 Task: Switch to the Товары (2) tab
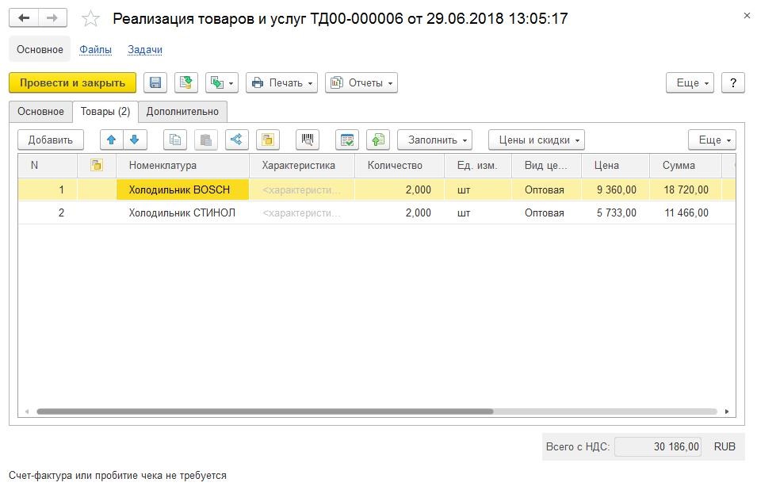[x=105, y=112]
